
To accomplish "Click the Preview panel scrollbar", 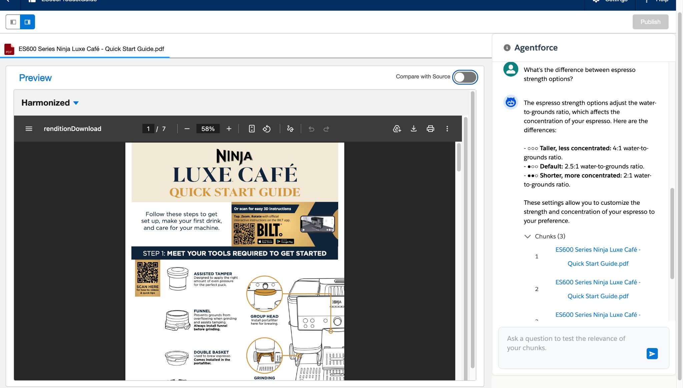I will pyautogui.click(x=472, y=230).
